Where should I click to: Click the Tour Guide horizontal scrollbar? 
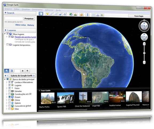63,110
